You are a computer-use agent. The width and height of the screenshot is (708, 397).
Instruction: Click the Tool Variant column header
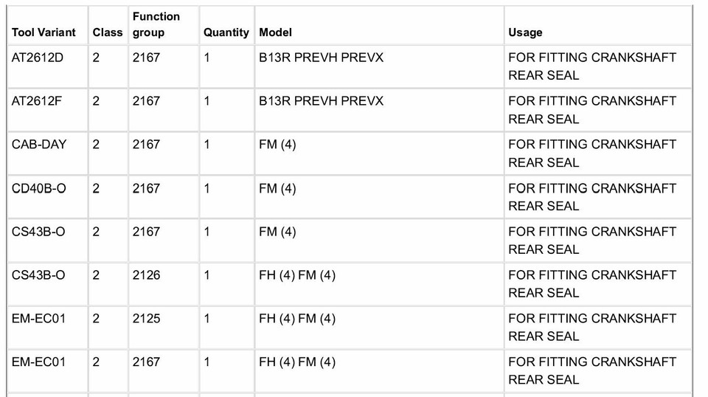44,32
